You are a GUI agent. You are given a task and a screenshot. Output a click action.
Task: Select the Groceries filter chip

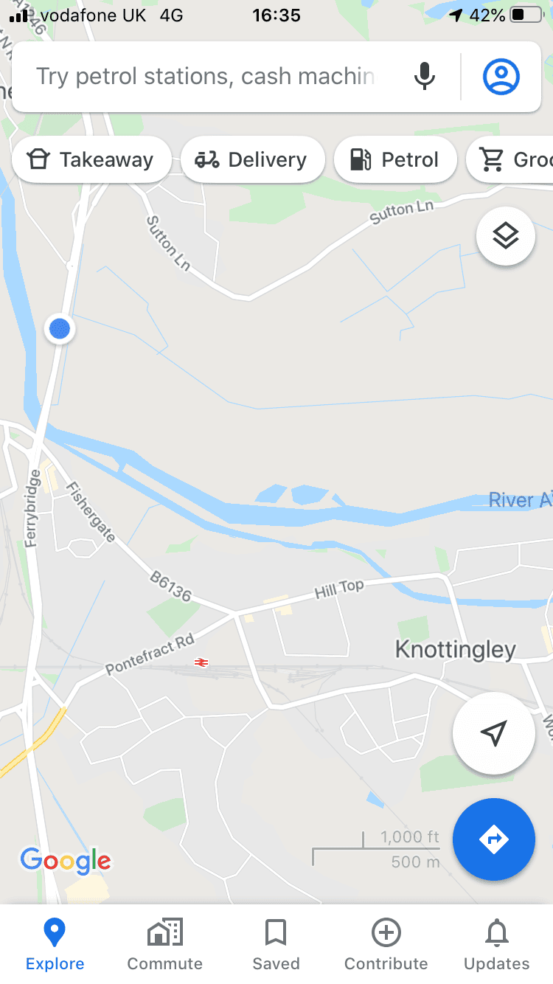click(510, 159)
